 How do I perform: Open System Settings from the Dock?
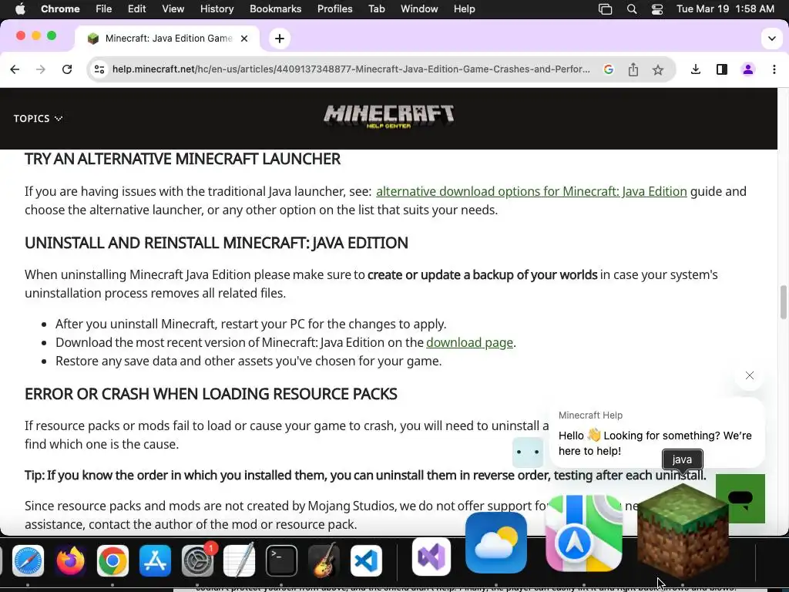[x=197, y=560]
